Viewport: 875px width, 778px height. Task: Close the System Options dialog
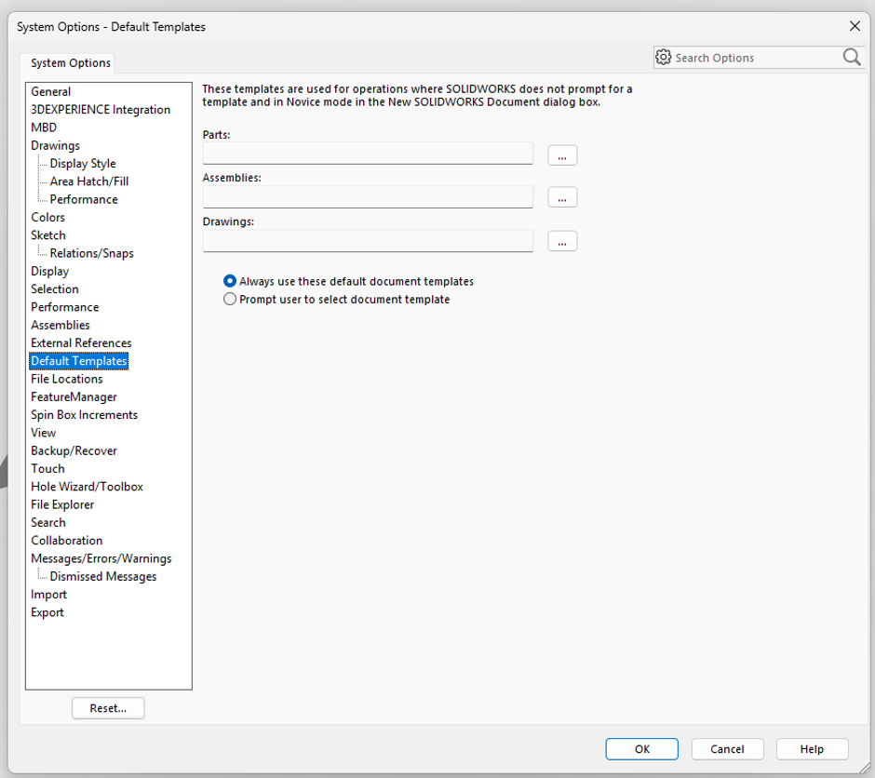click(x=855, y=26)
